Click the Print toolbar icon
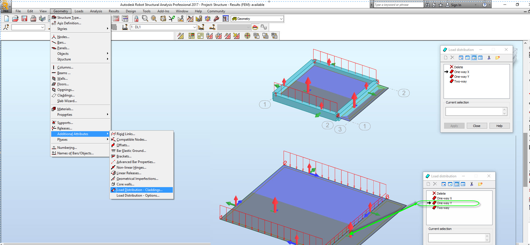This screenshot has height=245, width=530. (x=33, y=19)
